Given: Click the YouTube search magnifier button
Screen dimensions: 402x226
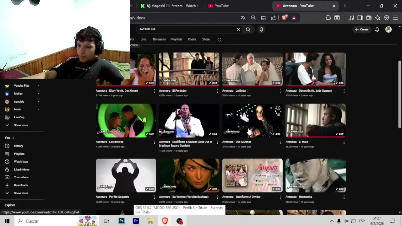Looking at the screenshot, I should 248,30.
